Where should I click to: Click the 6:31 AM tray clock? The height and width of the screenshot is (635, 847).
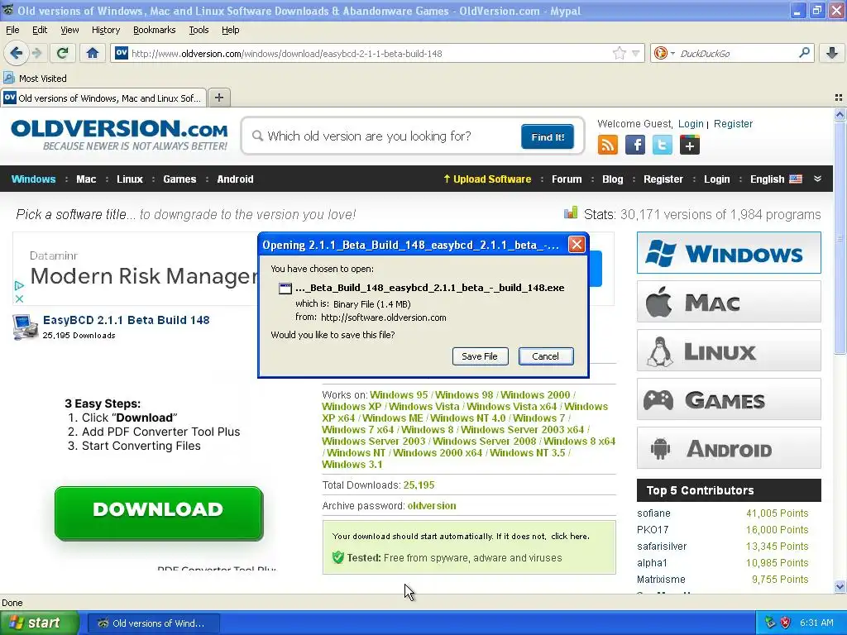(816, 623)
